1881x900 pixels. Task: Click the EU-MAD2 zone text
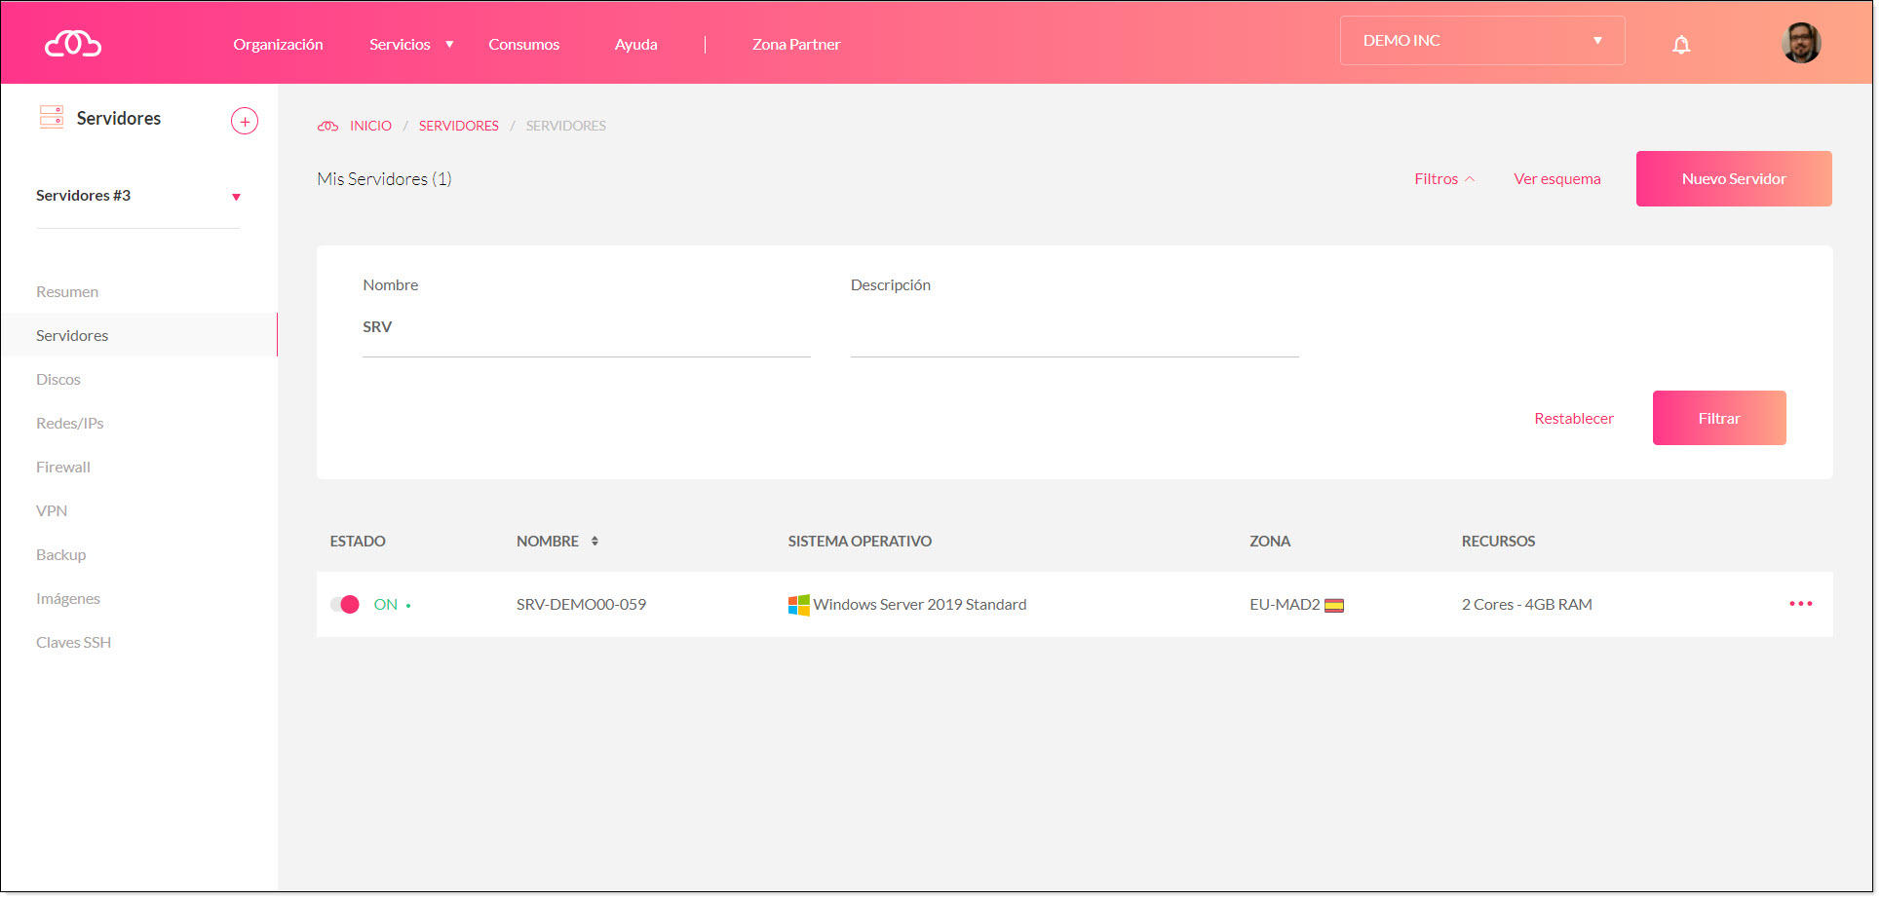tap(1285, 605)
